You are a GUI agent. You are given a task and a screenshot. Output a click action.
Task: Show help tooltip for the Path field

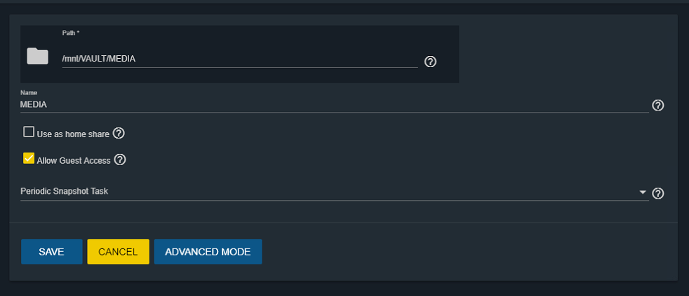point(431,62)
